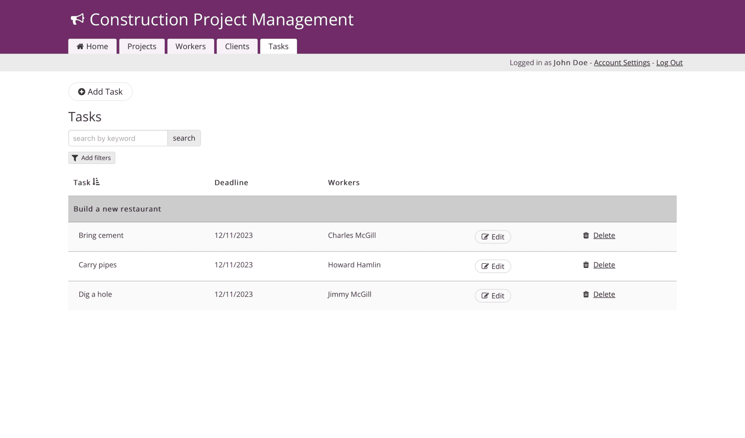Image resolution: width=745 pixels, height=438 pixels.
Task: Open Account Settings
Action: (621, 63)
